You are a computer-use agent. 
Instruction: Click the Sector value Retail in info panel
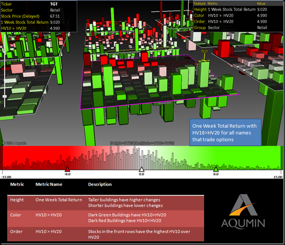point(55,10)
